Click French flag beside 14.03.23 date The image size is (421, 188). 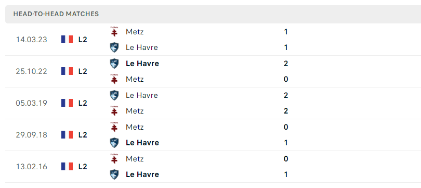pyautogui.click(x=67, y=40)
